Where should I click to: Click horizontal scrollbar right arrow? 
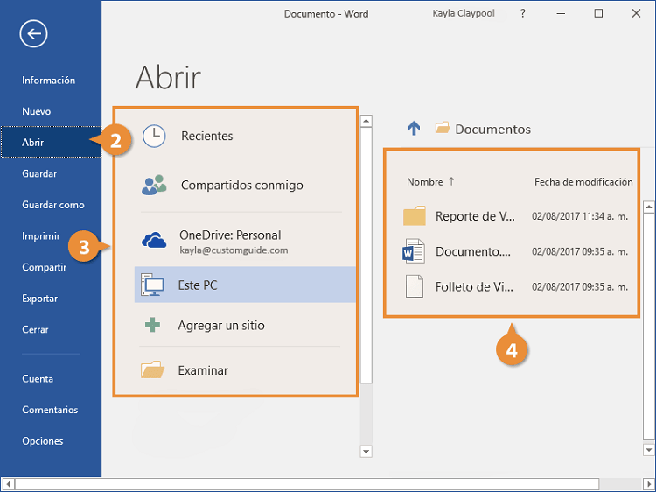[x=648, y=484]
